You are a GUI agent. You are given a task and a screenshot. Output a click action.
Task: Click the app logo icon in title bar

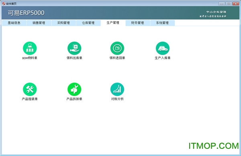(4, 4)
